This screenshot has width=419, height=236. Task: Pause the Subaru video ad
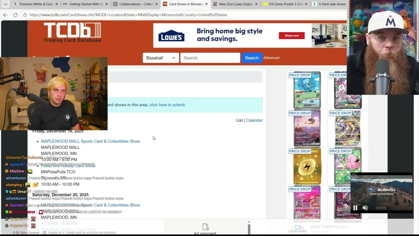pyautogui.click(x=355, y=208)
